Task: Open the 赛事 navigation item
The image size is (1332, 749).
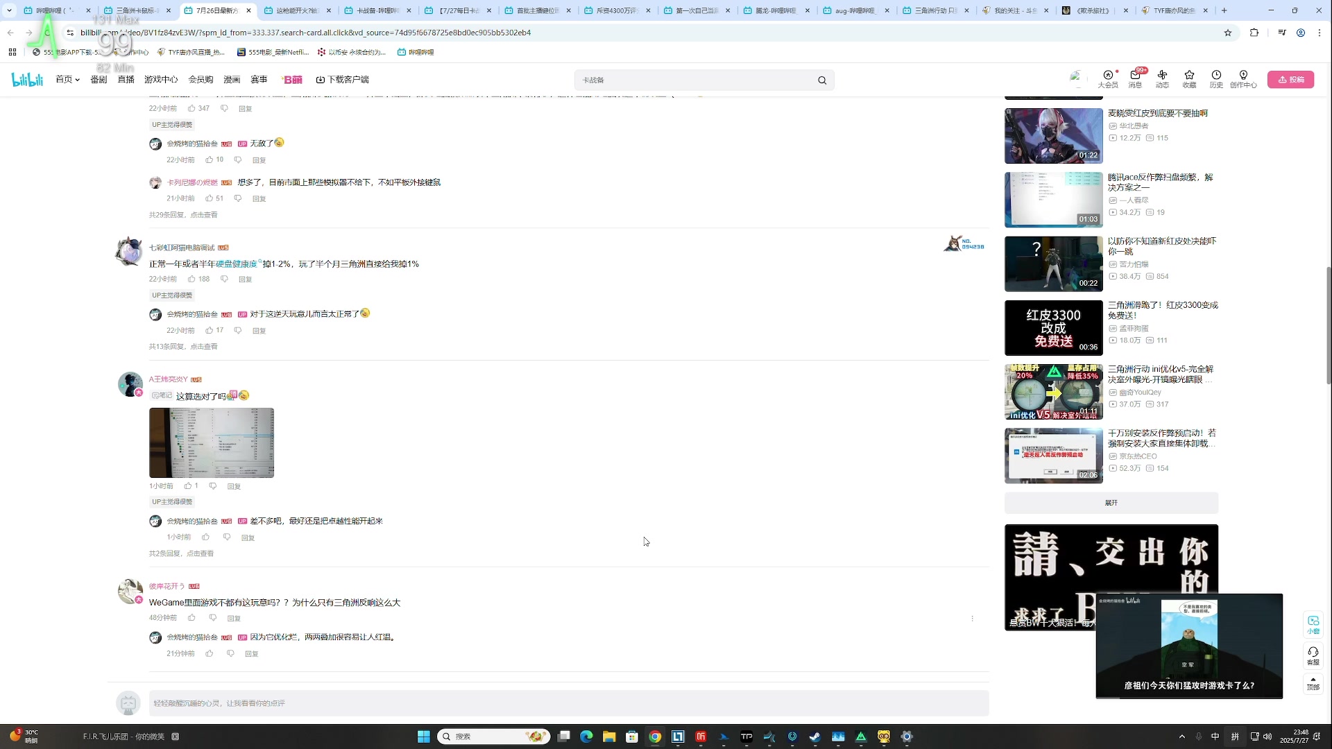Action: pos(259,80)
